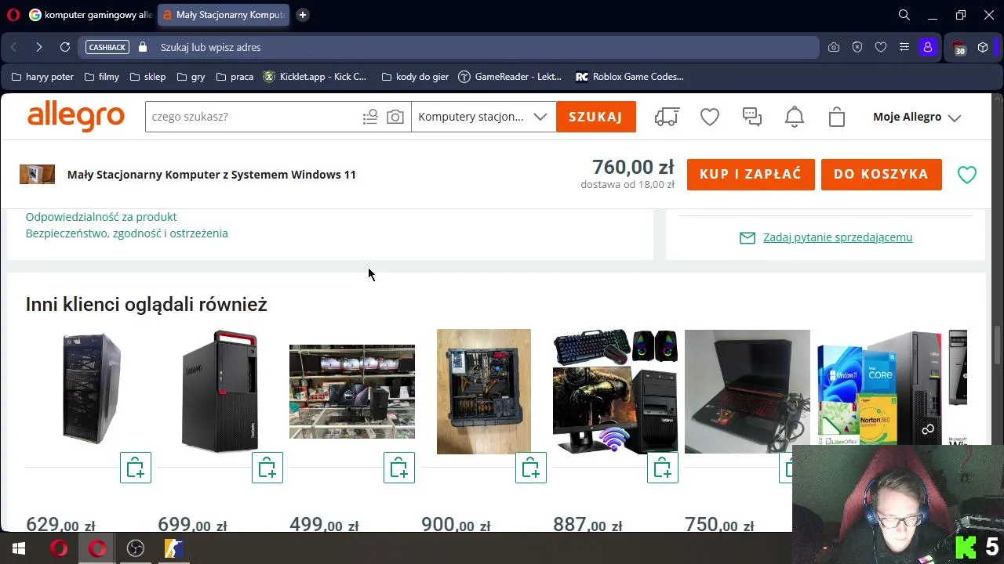Open Opera ad blocker shield icon
Viewport: 1004px width, 564px height.
[x=857, y=47]
